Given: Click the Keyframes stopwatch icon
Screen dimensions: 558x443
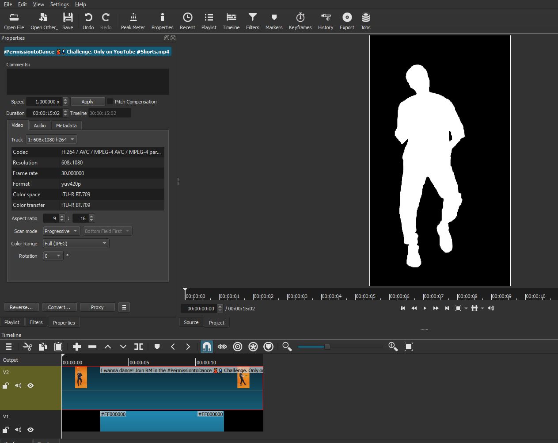Looking at the screenshot, I should tap(300, 21).
